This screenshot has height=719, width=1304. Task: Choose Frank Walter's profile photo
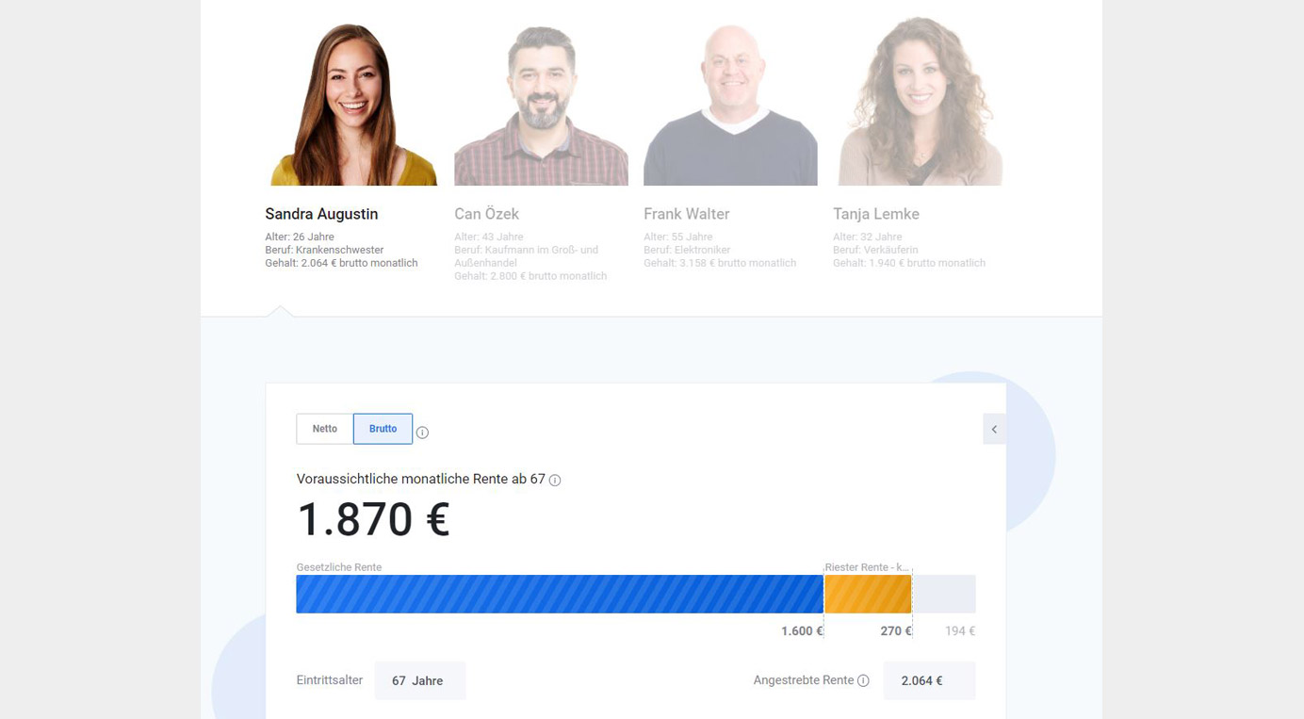(x=730, y=105)
